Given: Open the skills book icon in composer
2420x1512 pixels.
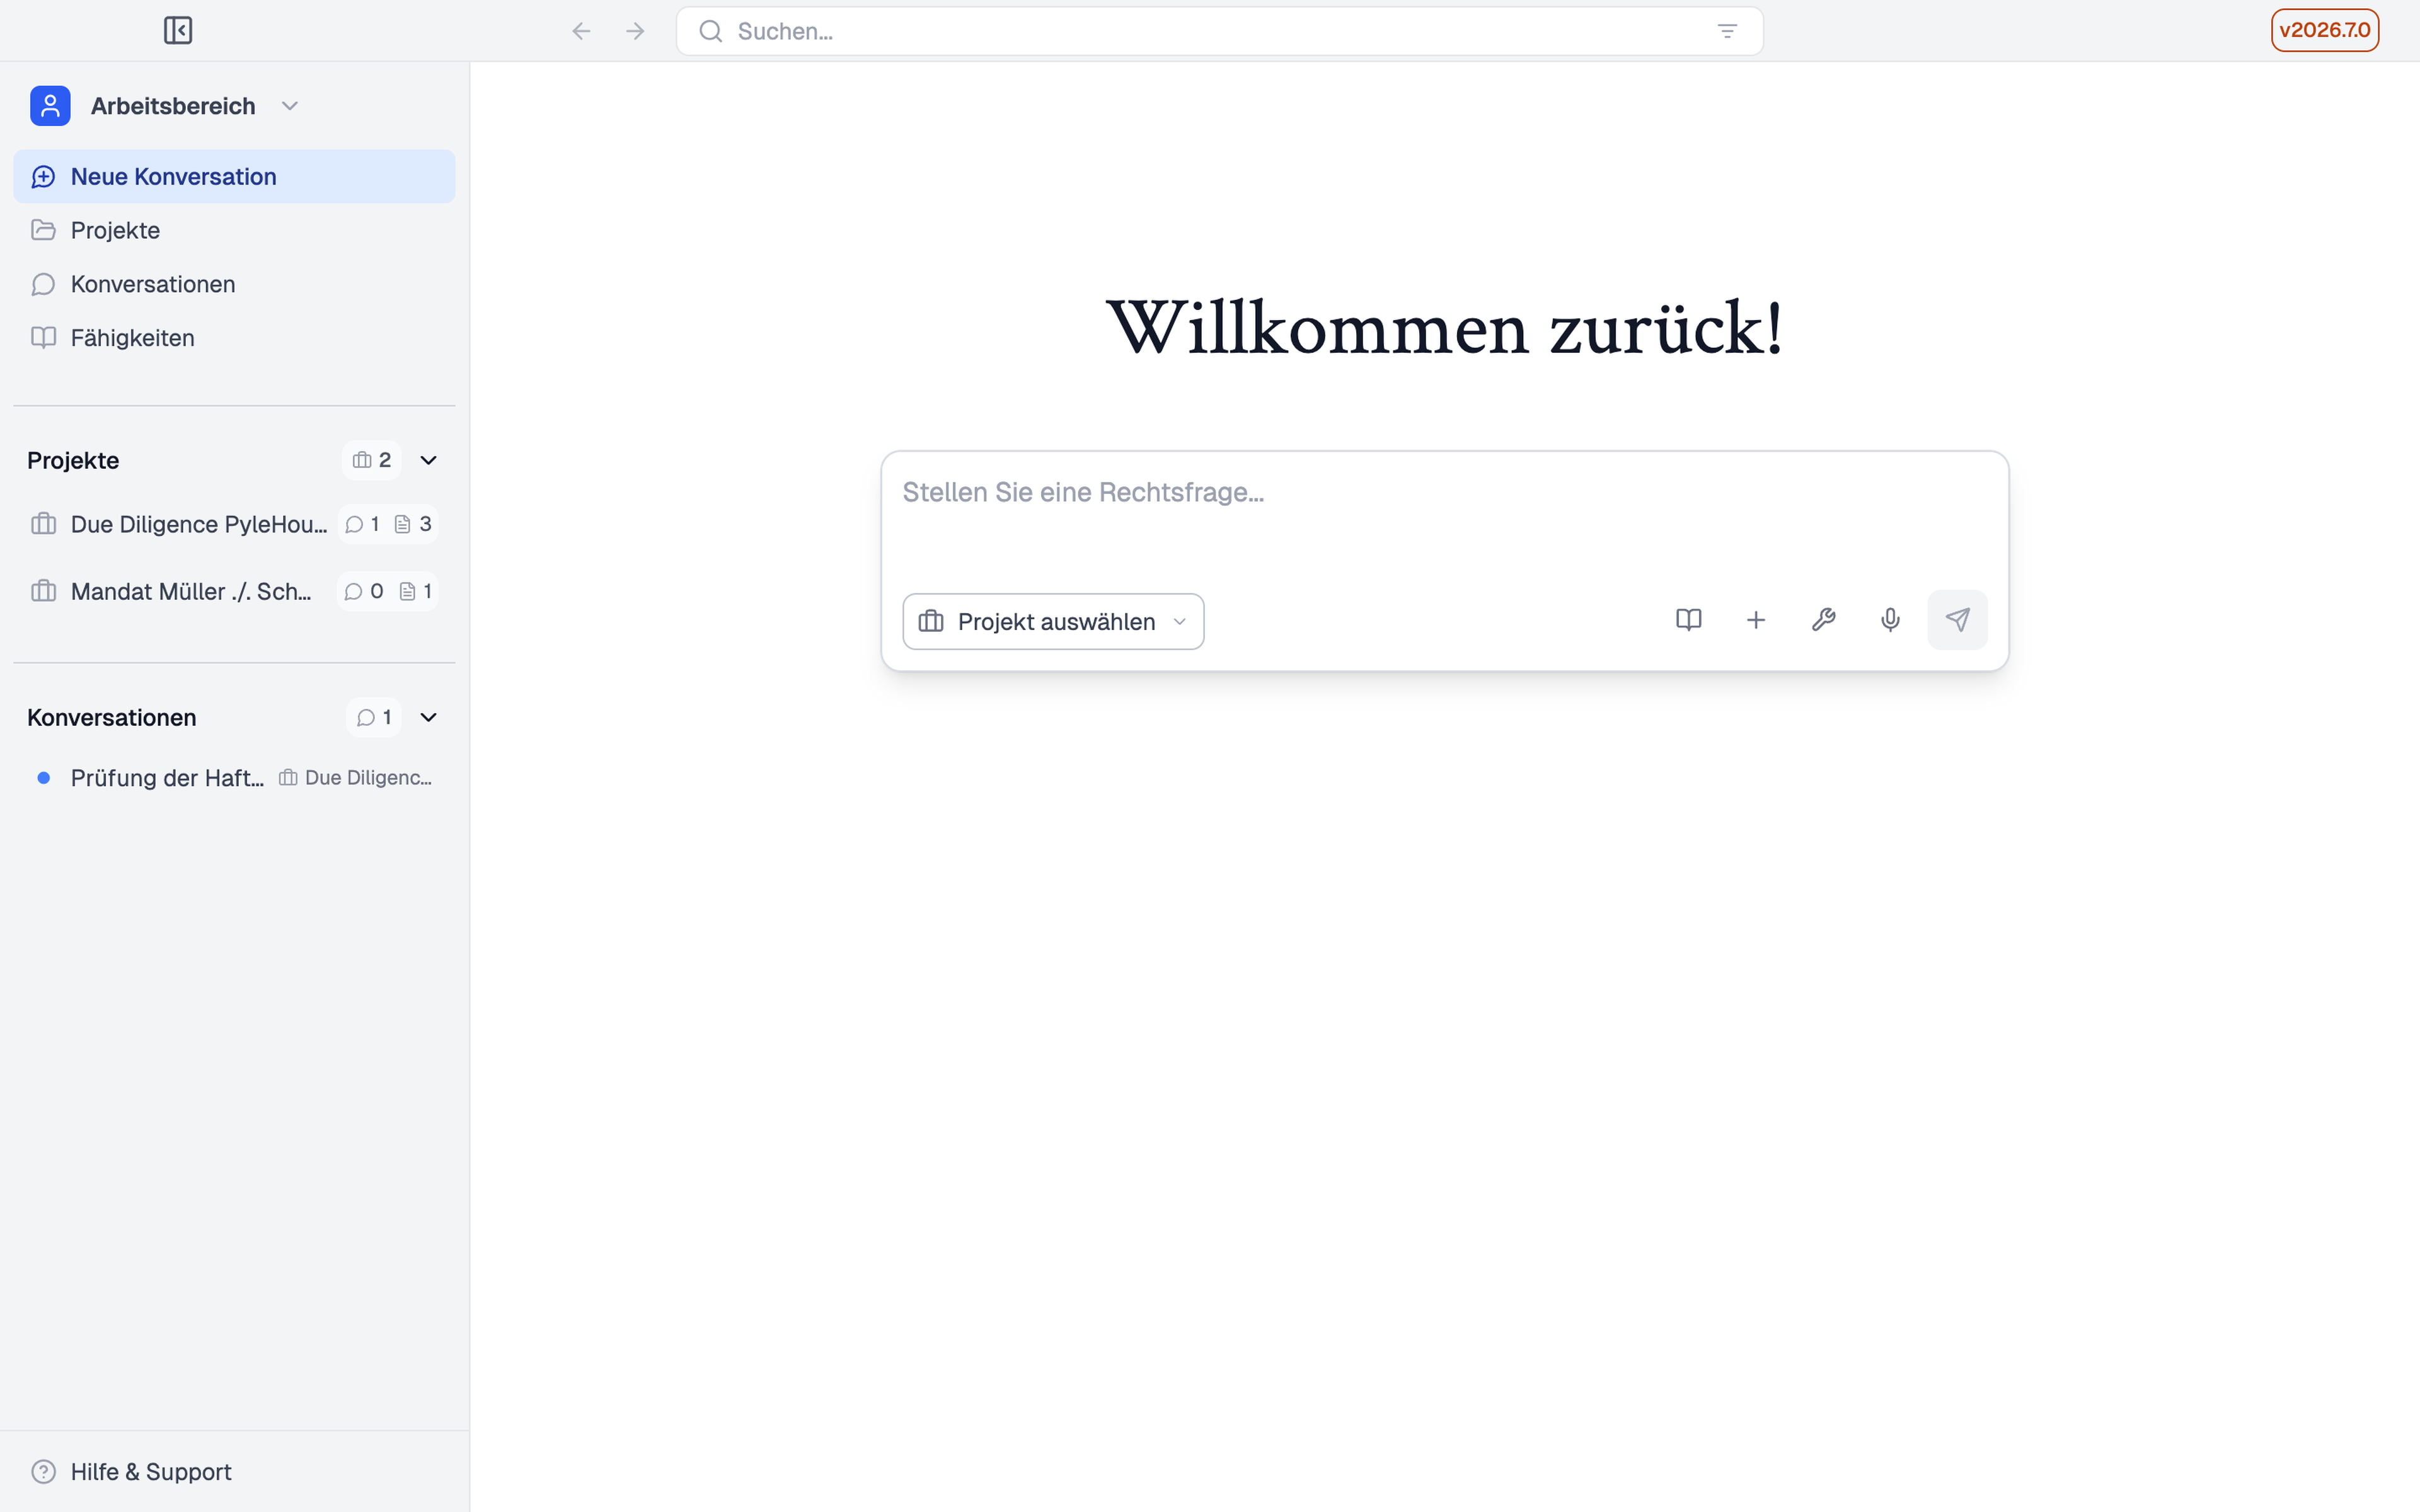Looking at the screenshot, I should [1688, 620].
